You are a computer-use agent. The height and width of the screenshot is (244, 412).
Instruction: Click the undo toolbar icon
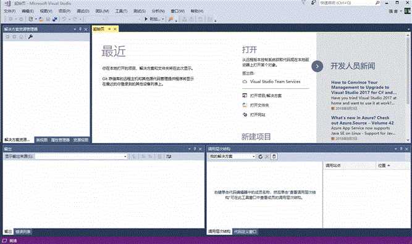[x=64, y=19]
